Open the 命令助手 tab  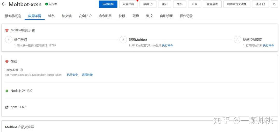[x=105, y=16]
